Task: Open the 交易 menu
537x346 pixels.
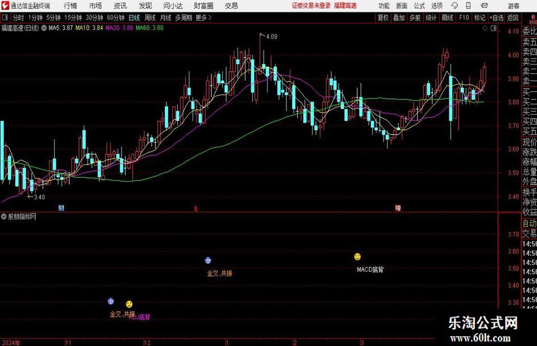Action: [231, 6]
